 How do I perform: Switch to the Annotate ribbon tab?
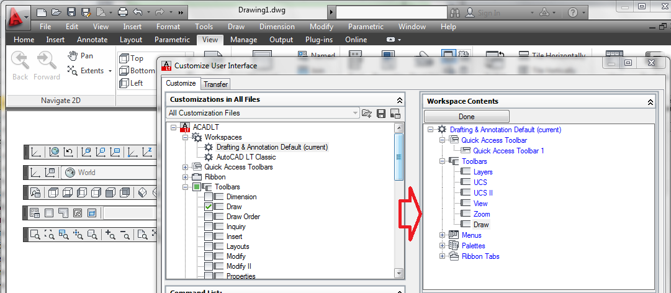tap(92, 40)
